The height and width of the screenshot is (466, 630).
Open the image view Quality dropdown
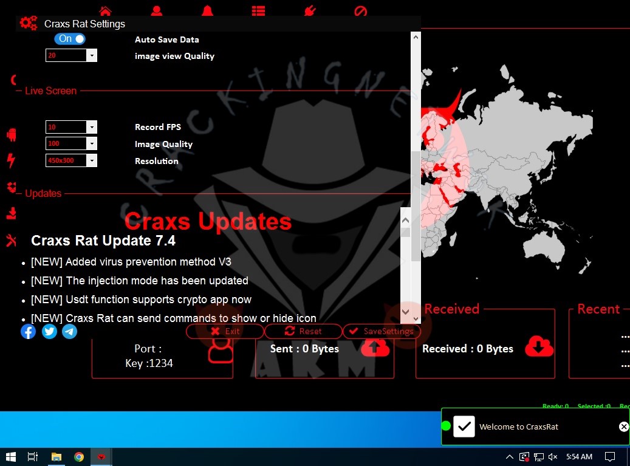(x=92, y=56)
